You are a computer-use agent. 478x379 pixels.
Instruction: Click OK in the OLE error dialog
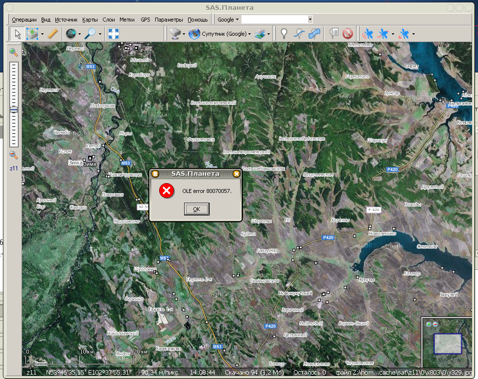pyautogui.click(x=196, y=209)
